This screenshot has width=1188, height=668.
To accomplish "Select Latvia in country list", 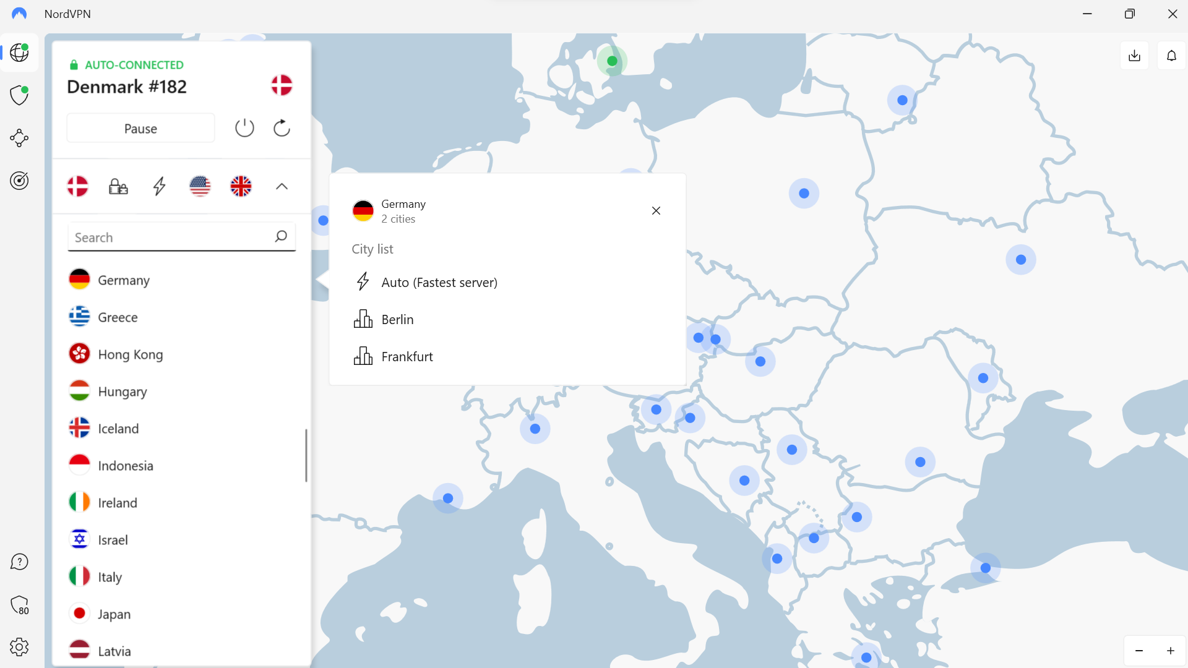I will [x=181, y=651].
